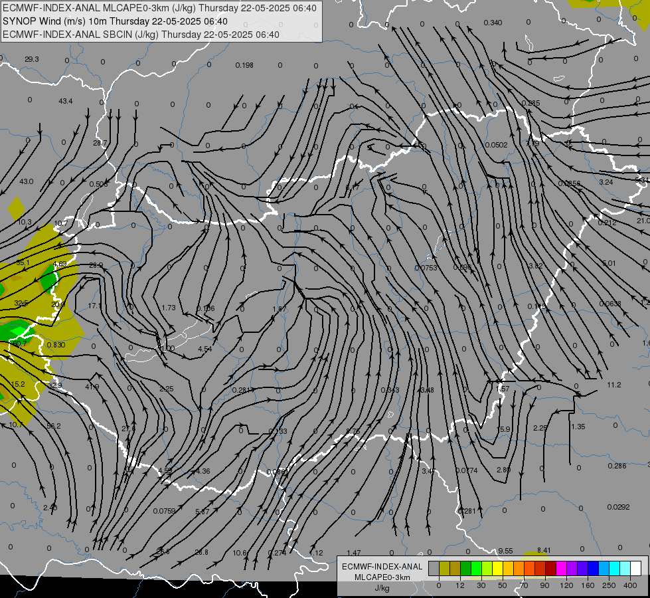Click the map value '0.133'

[278, 431]
